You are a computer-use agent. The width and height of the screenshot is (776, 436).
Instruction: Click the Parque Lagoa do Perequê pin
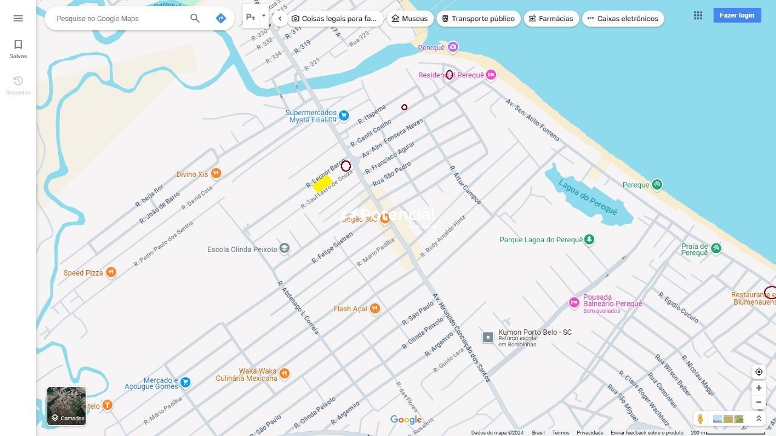589,240
